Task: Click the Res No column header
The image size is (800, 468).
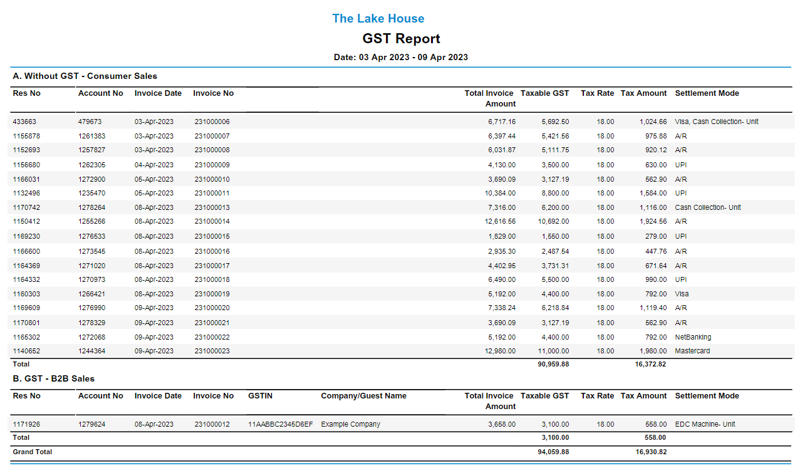Action: (26, 93)
